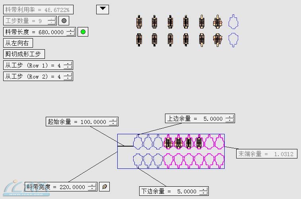Click the round icon button beside 料带宽度

(105, 187)
